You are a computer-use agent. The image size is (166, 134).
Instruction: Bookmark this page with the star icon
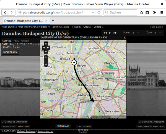tap(141, 12)
